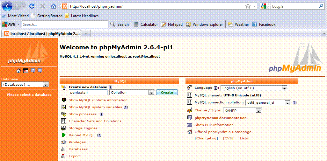Bookmark this page with the star icon
The height and width of the screenshot is (161, 327).
tap(248, 6)
